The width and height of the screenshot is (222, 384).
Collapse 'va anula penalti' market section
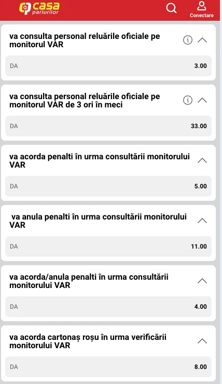click(202, 221)
